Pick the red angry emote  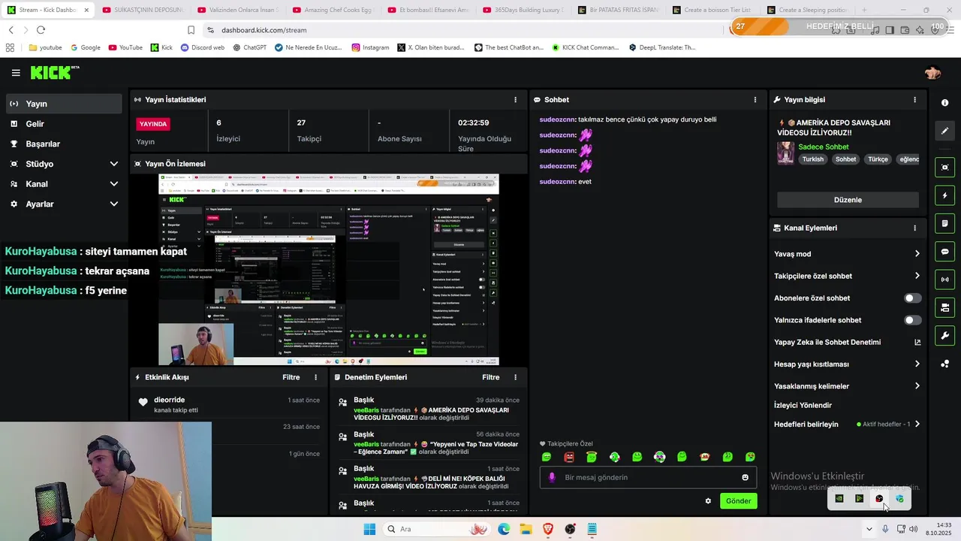click(x=569, y=457)
